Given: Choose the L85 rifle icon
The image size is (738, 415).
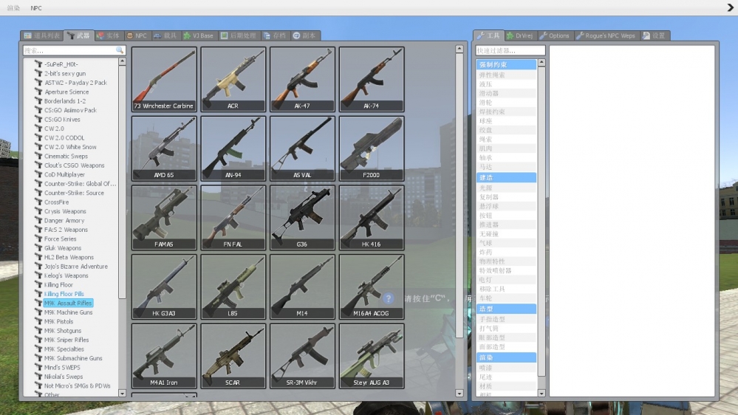Looking at the screenshot, I should click(233, 287).
